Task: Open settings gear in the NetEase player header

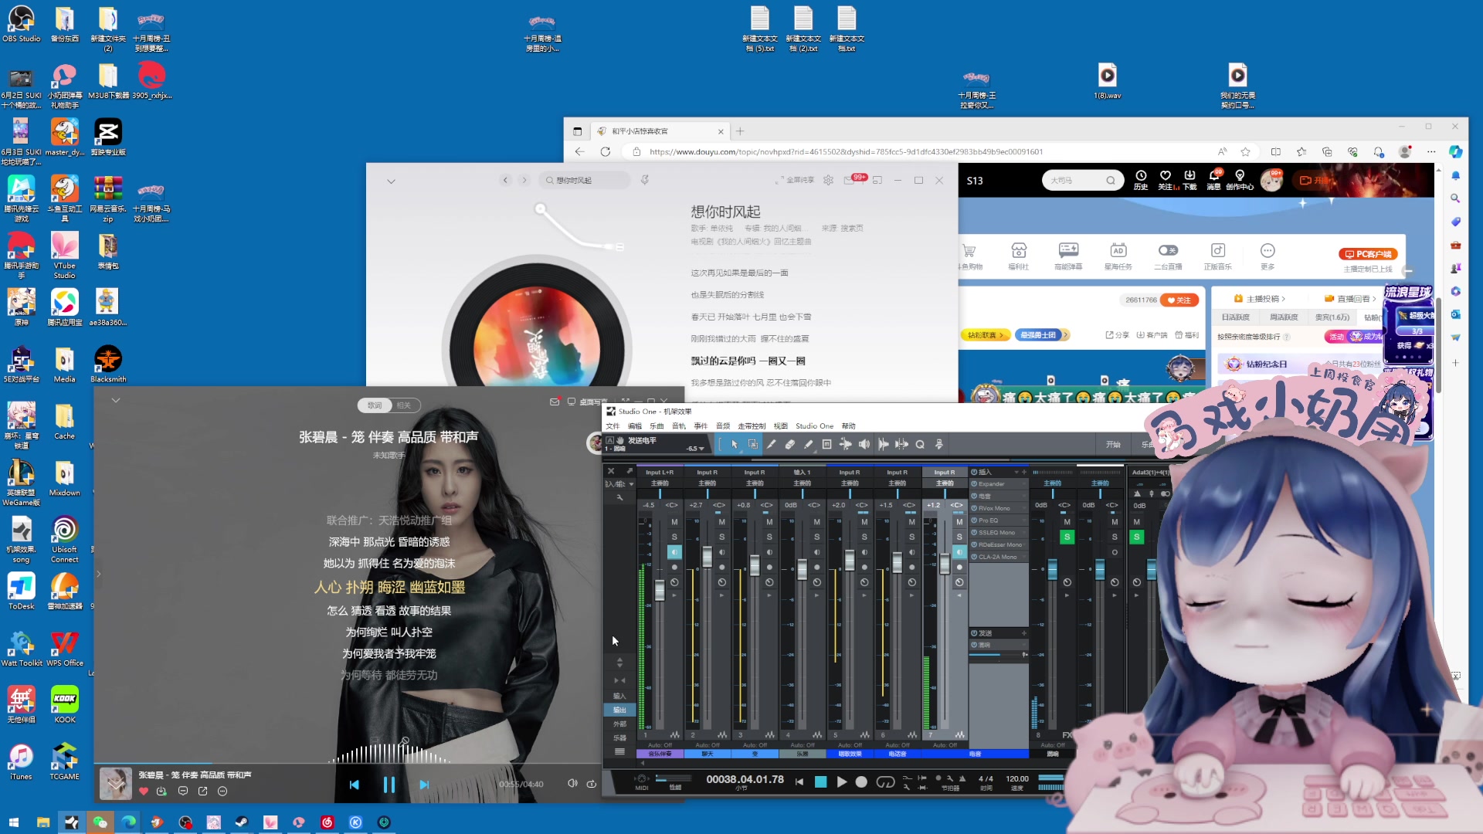Action: (x=828, y=180)
